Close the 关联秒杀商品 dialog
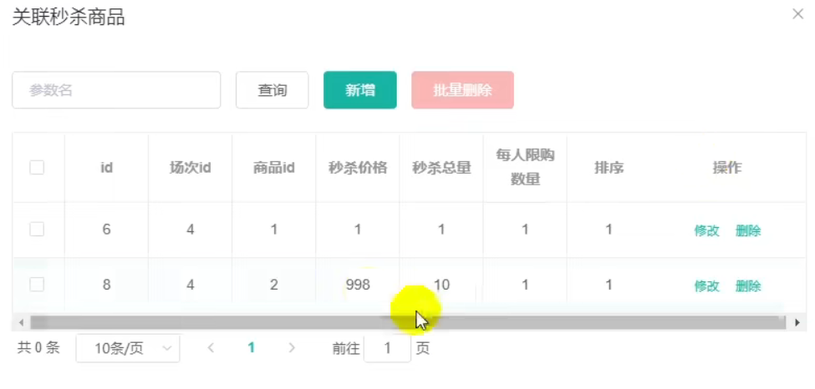Screen dimensions: 815x389 pos(797,13)
